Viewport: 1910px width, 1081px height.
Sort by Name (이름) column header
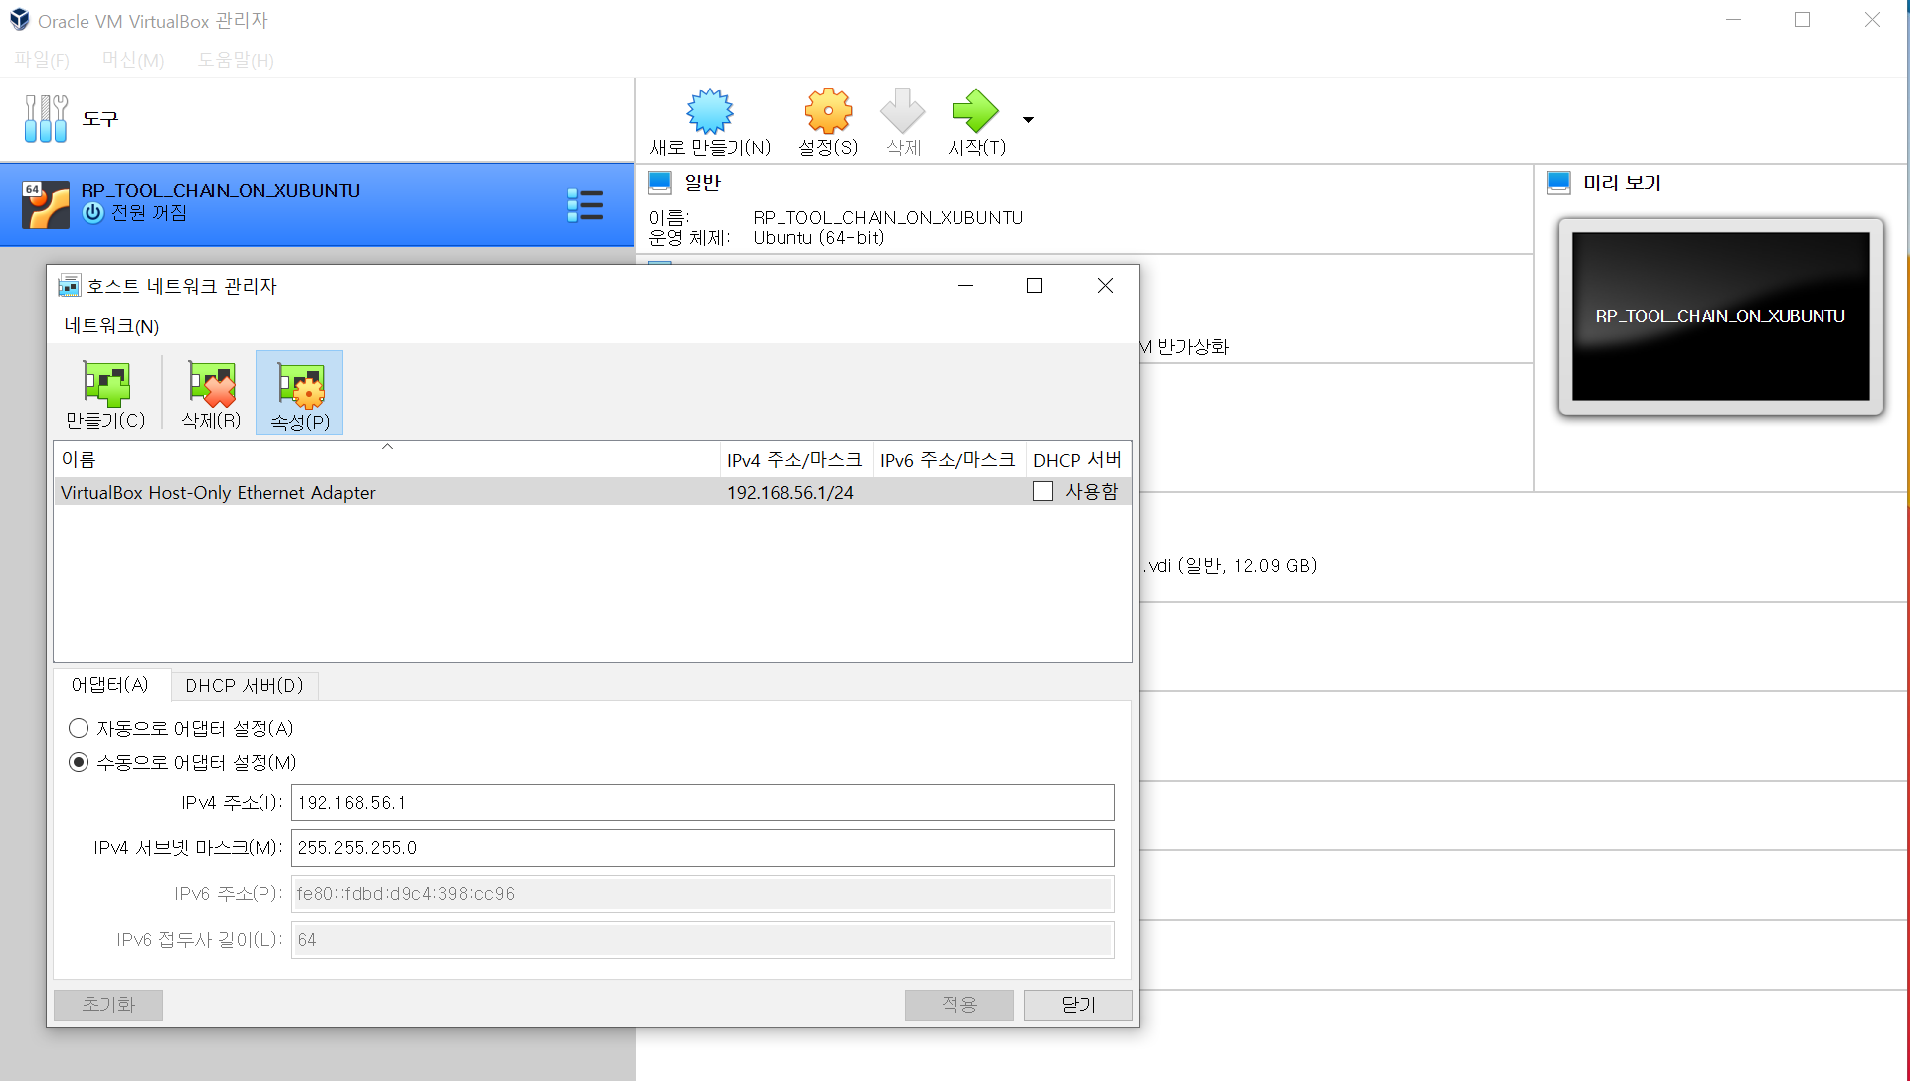[x=387, y=459]
